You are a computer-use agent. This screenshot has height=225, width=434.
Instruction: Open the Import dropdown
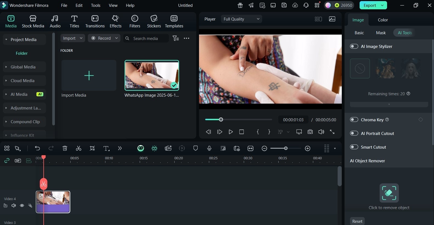coord(73,38)
